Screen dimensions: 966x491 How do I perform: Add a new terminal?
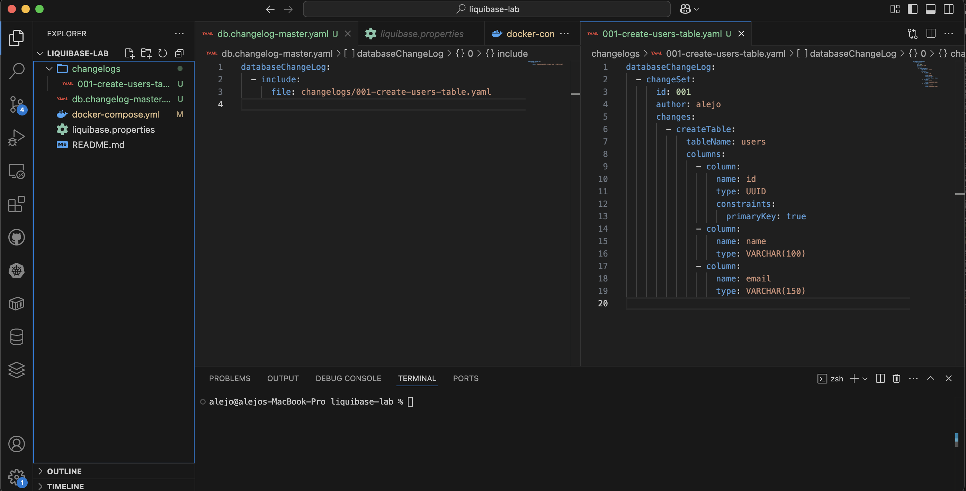click(854, 378)
